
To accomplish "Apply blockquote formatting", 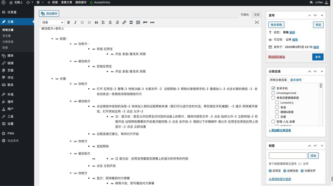I will 96,22.
